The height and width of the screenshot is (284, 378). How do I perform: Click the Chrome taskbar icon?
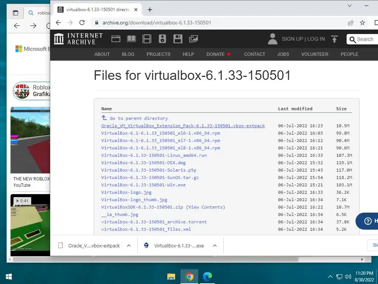point(189,276)
